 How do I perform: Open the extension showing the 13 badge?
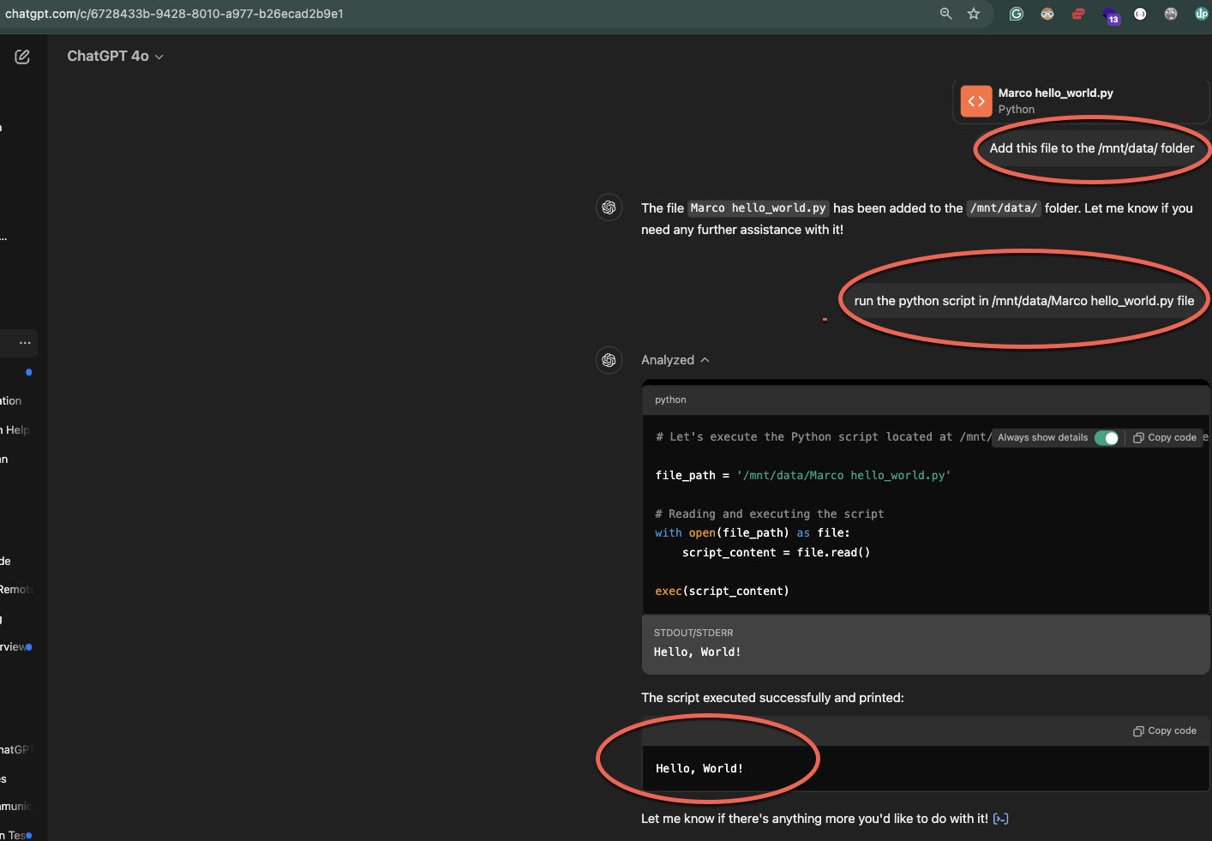click(x=1109, y=14)
